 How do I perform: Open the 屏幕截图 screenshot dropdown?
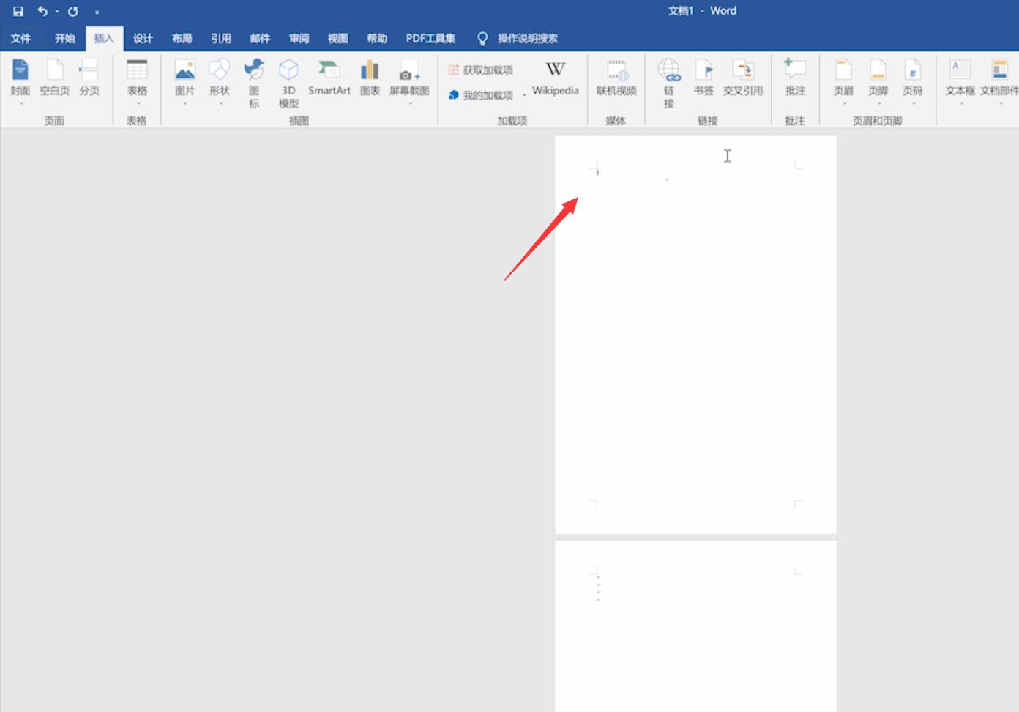click(x=409, y=81)
